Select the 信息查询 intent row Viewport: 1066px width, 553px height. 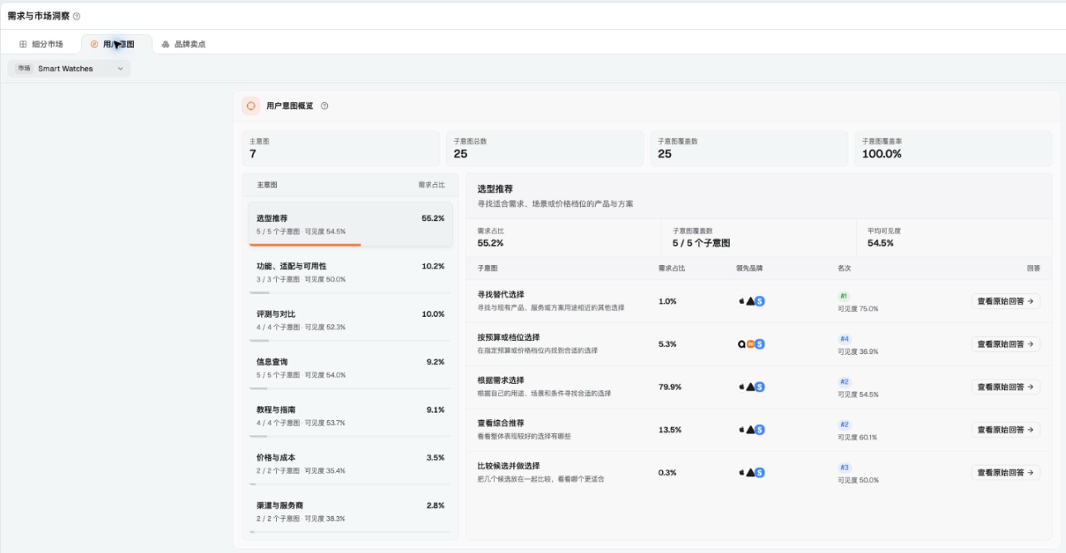point(350,368)
